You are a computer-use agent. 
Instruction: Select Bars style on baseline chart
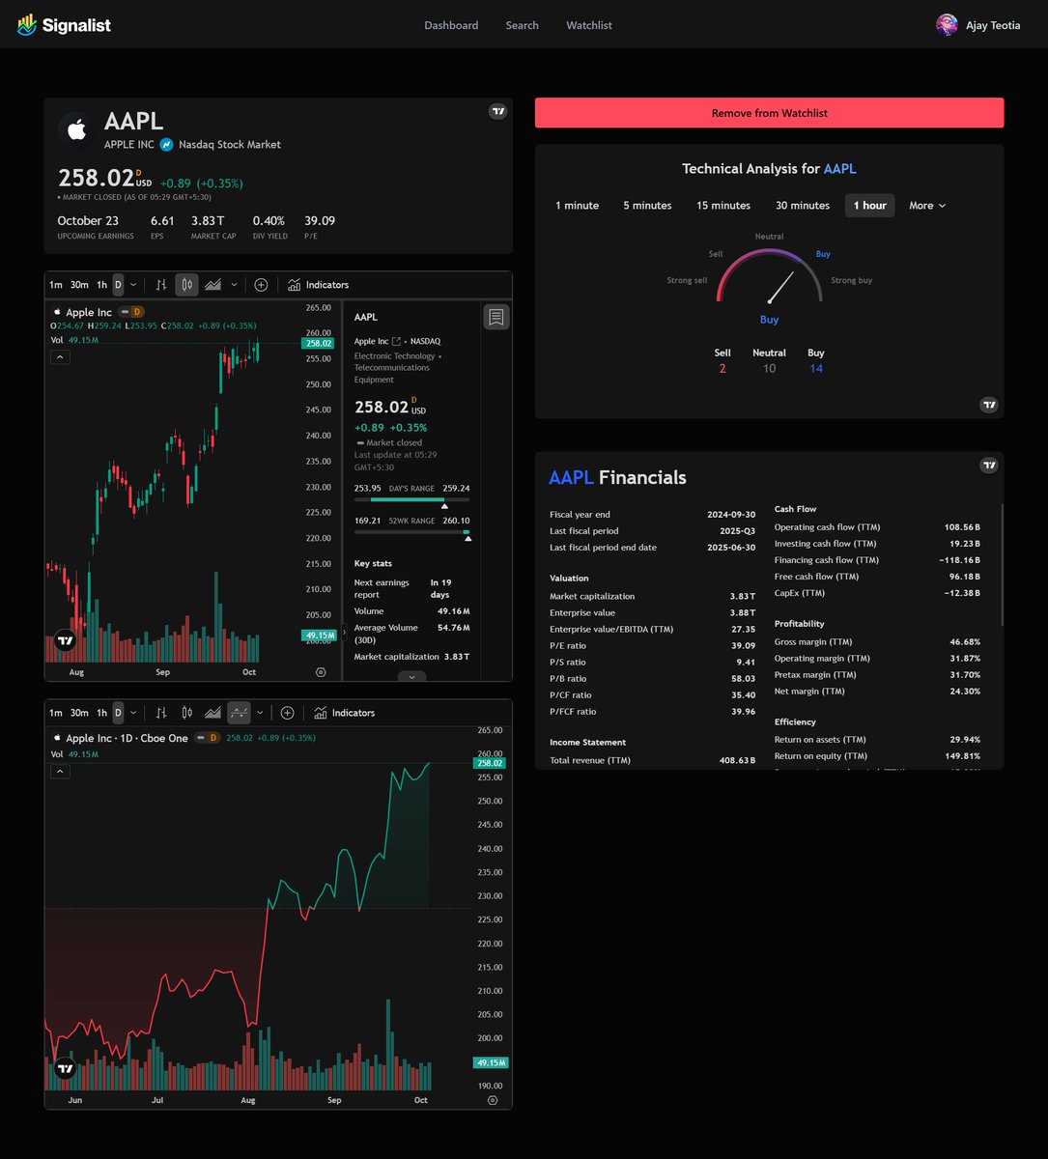point(161,713)
